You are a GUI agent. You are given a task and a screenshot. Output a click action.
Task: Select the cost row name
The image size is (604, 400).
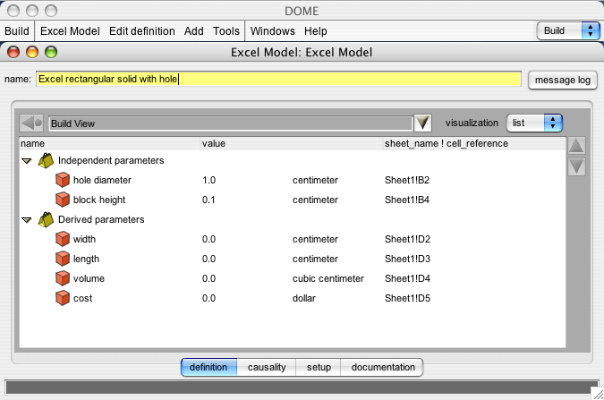(83, 298)
